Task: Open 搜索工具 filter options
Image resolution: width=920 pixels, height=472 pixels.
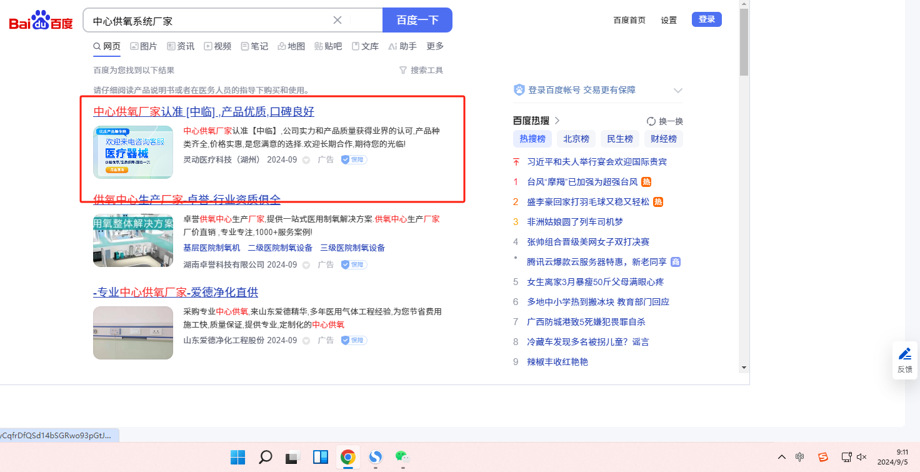Action: (x=421, y=71)
